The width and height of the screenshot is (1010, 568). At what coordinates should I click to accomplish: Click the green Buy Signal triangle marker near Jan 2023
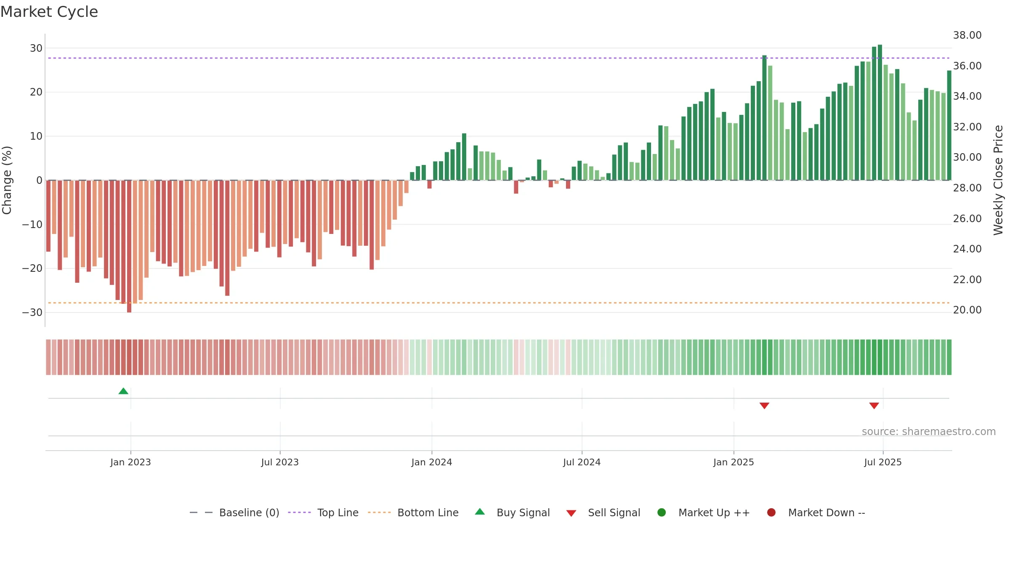pyautogui.click(x=123, y=391)
